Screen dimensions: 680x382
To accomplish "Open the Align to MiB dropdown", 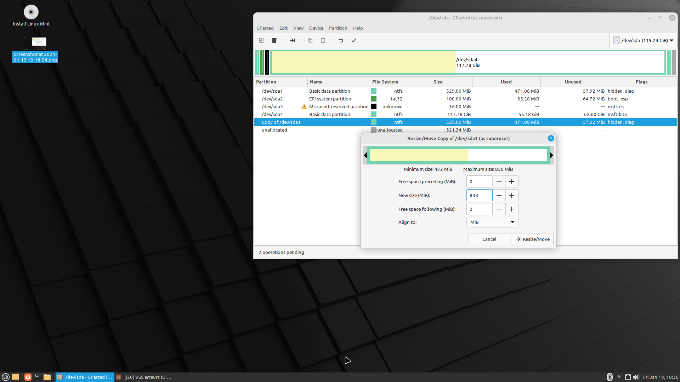I will pos(492,222).
